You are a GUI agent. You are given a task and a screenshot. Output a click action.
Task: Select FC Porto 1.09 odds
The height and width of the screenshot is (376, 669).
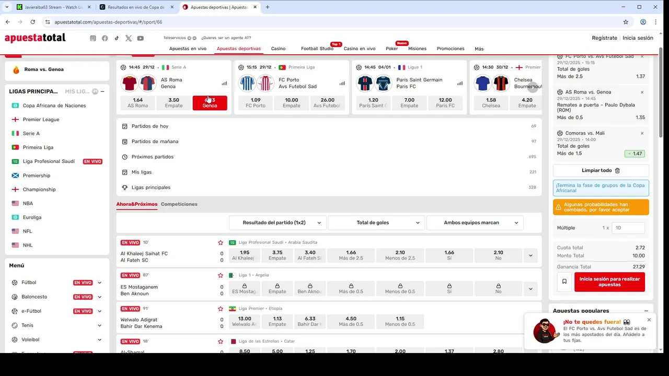[x=256, y=103]
